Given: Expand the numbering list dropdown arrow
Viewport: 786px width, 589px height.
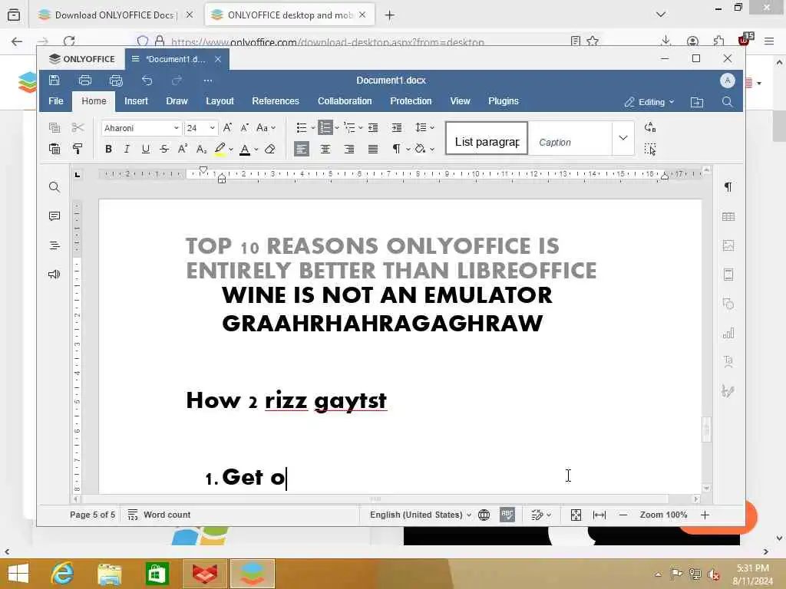Looking at the screenshot, I should point(337,128).
